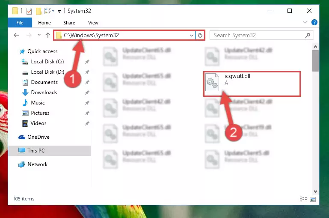Viewport: 329px width, 218px height.
Task: Open Help with the question mark icon
Action: [314, 22]
